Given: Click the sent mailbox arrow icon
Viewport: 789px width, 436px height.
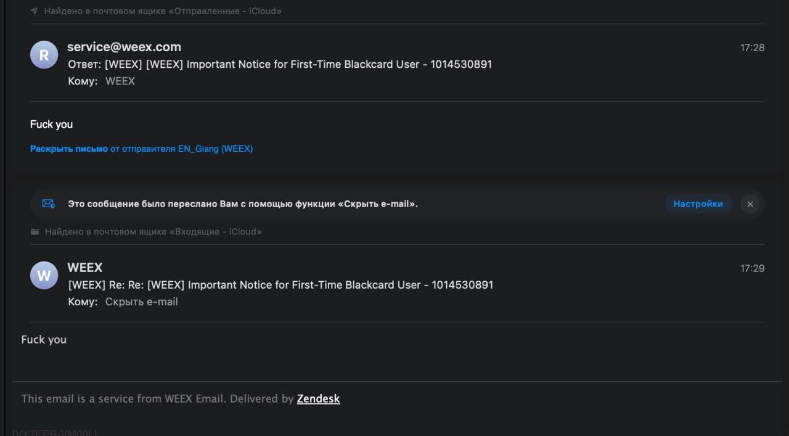Looking at the screenshot, I should click(35, 11).
